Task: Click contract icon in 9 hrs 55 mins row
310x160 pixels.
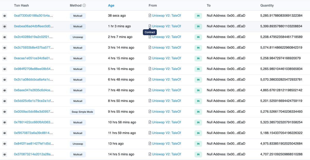Action: pos(150,112)
